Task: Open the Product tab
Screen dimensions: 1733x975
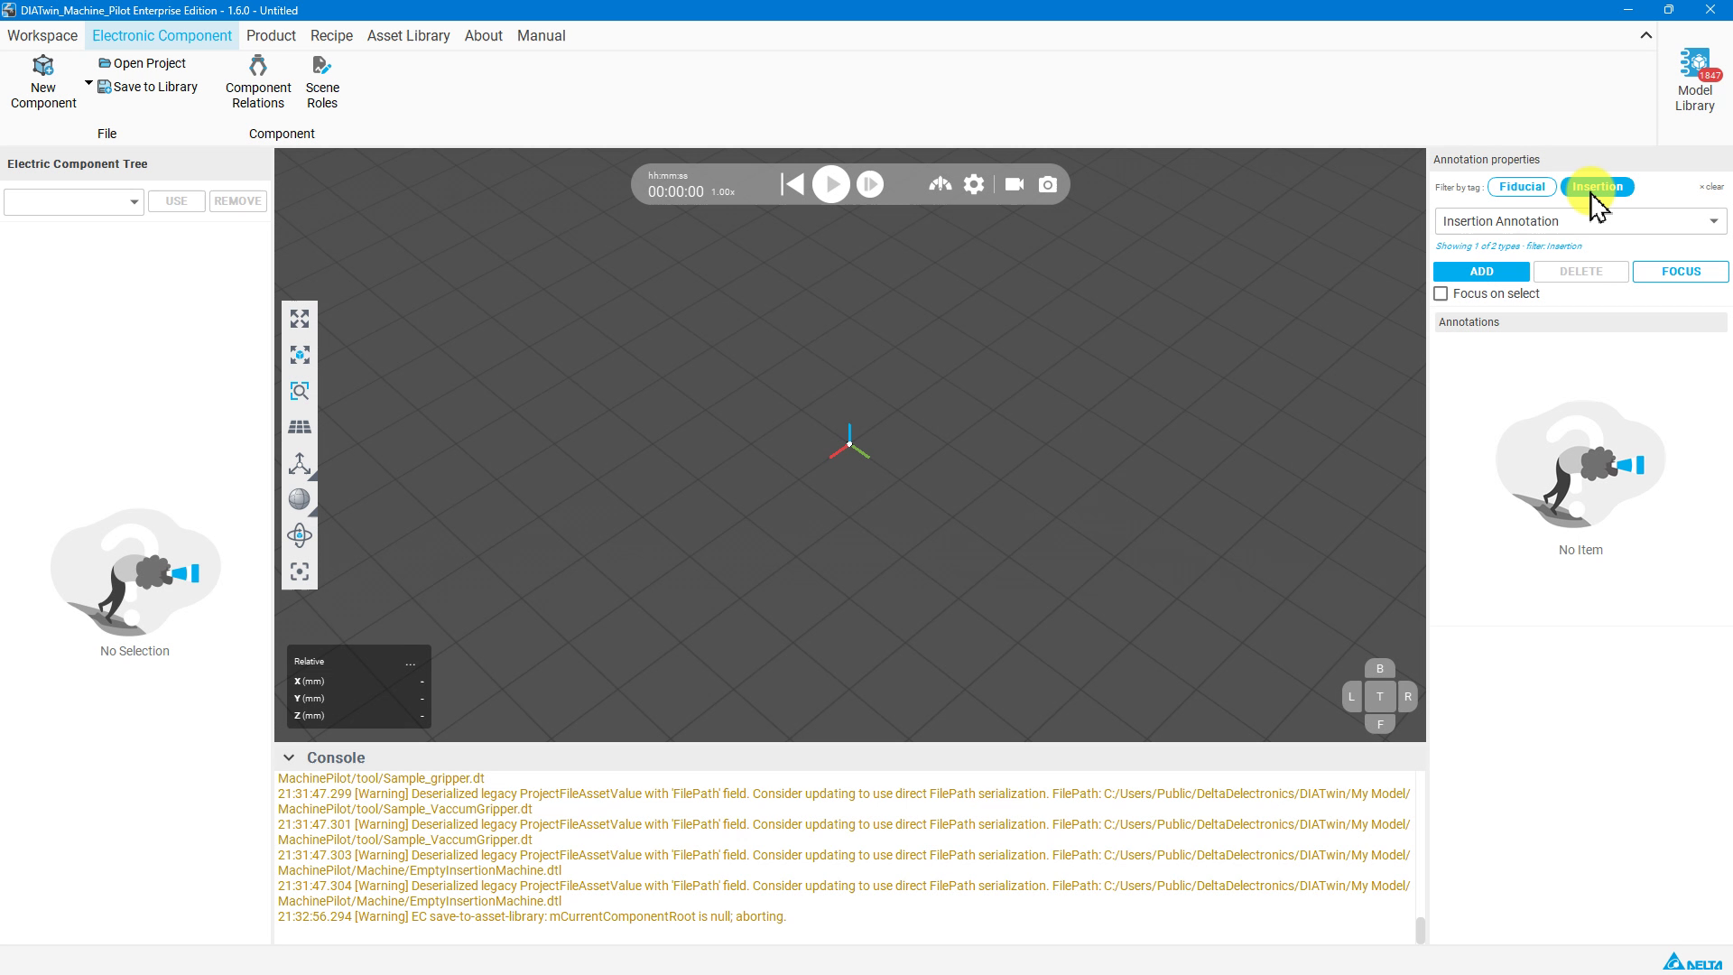Action: 271,36
